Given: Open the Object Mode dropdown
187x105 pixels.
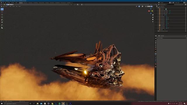Looking at the screenshot, I should coord(5,6).
